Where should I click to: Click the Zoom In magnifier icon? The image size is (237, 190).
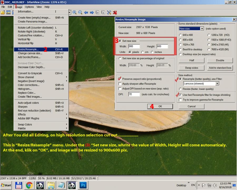[74, 12]
